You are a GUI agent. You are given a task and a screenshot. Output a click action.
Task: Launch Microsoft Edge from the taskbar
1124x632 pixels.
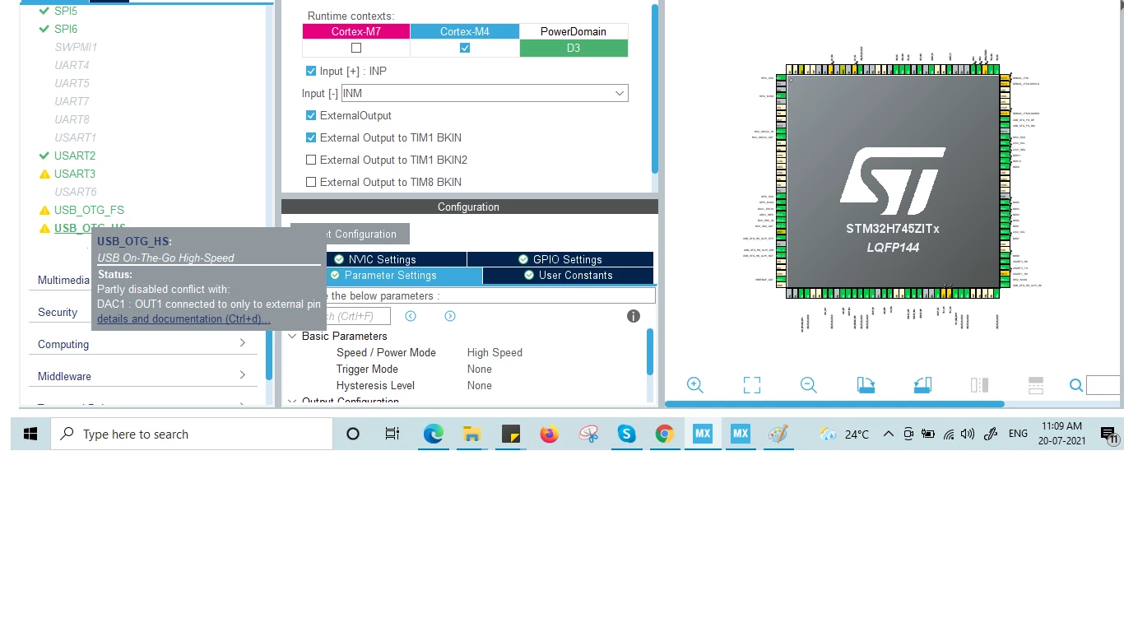pos(433,434)
